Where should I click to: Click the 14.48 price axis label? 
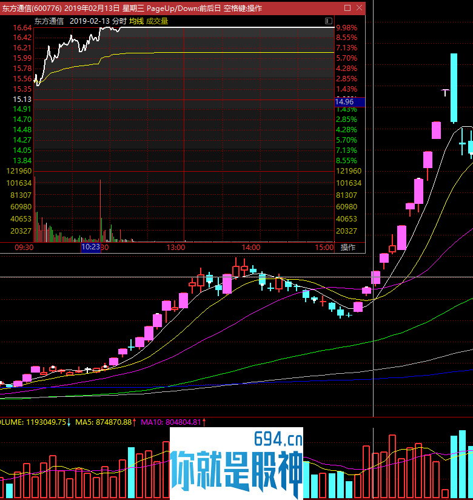pos(22,130)
